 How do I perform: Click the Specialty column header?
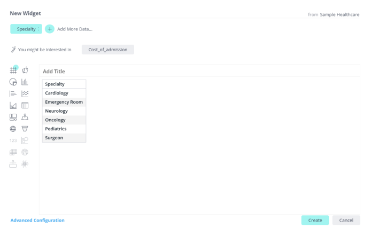click(64, 84)
